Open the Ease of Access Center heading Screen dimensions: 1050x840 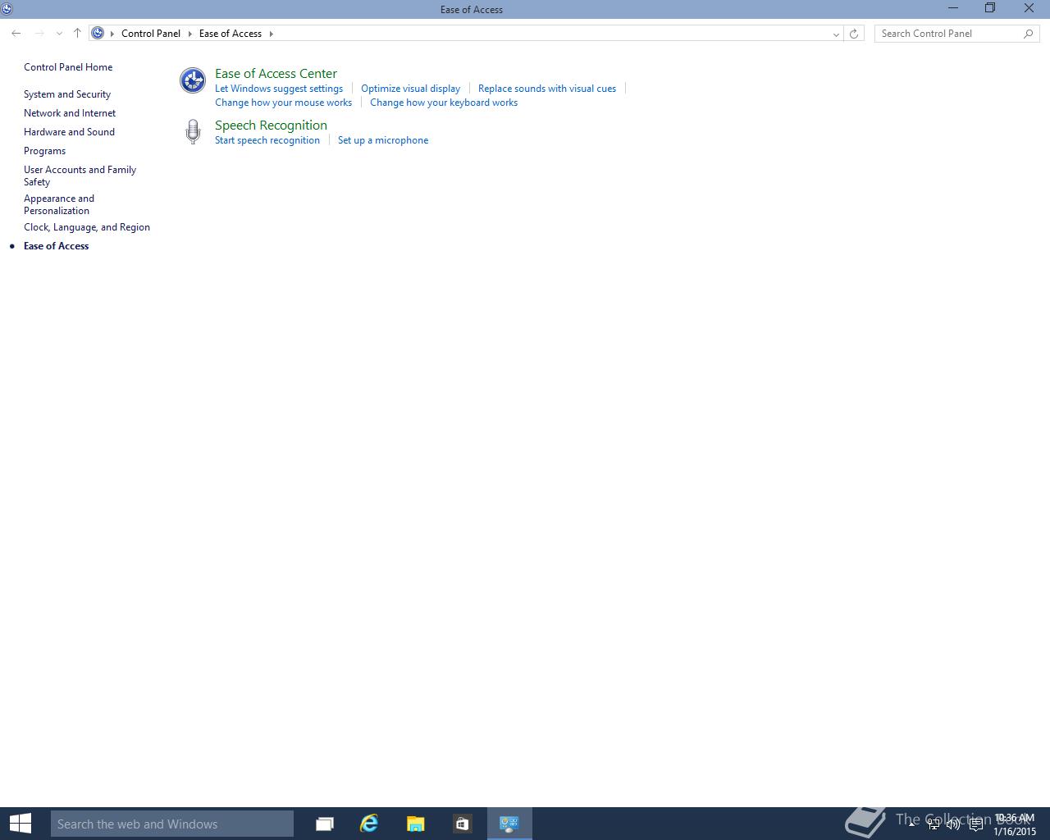276,74
